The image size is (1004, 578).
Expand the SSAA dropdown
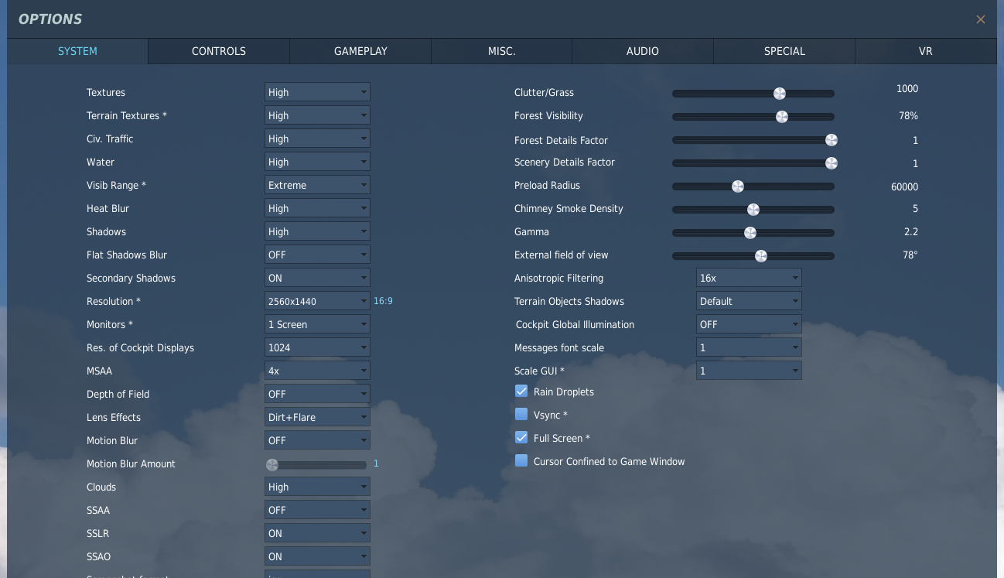[317, 510]
